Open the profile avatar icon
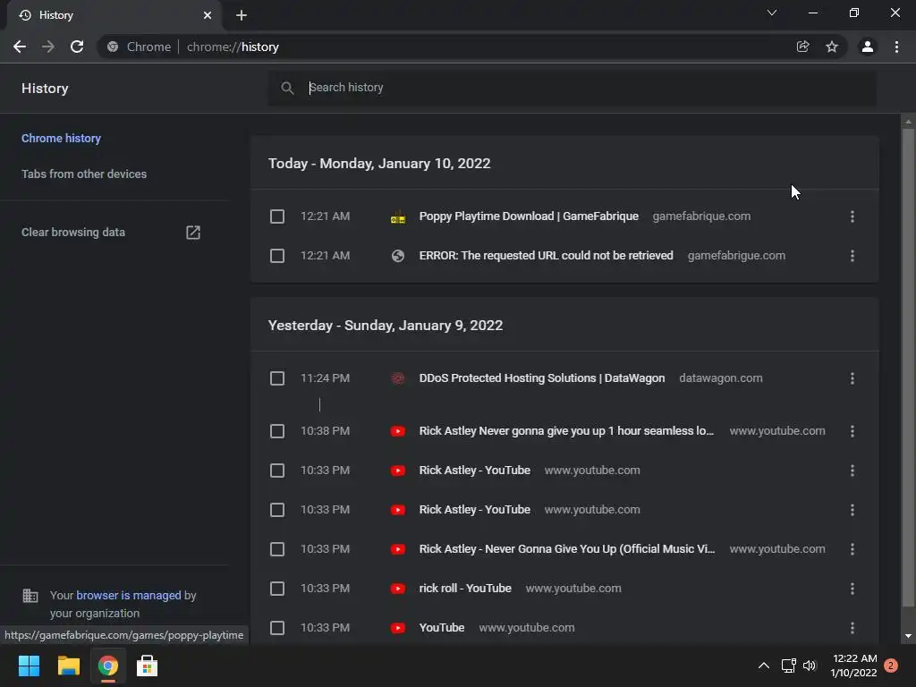Screen dimensions: 916x687 (x=867, y=47)
